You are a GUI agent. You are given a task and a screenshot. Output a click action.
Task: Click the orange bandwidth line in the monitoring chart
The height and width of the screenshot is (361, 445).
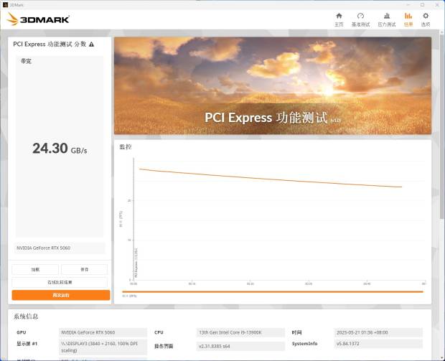pyautogui.click(x=271, y=178)
